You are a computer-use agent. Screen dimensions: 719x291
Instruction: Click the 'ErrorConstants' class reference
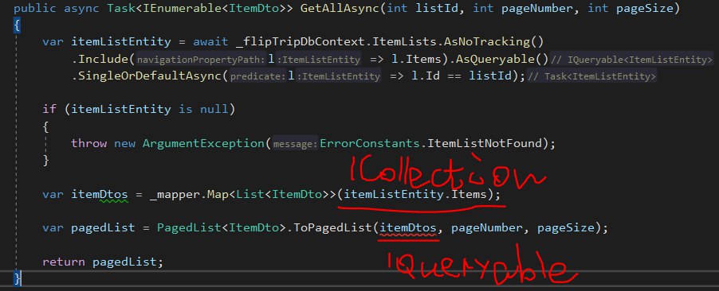[x=370, y=143]
